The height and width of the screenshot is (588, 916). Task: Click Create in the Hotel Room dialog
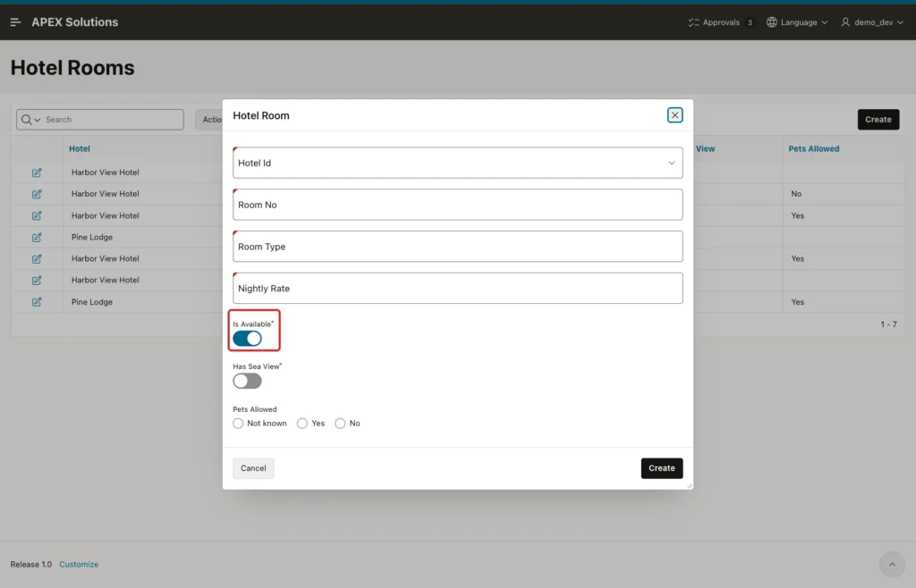(x=661, y=468)
